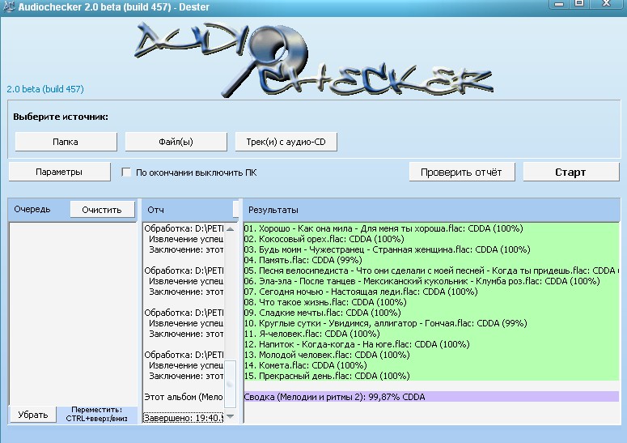Viewport: 627px width, 443px height.
Task: Open Параметры settings
Action: [x=59, y=172]
